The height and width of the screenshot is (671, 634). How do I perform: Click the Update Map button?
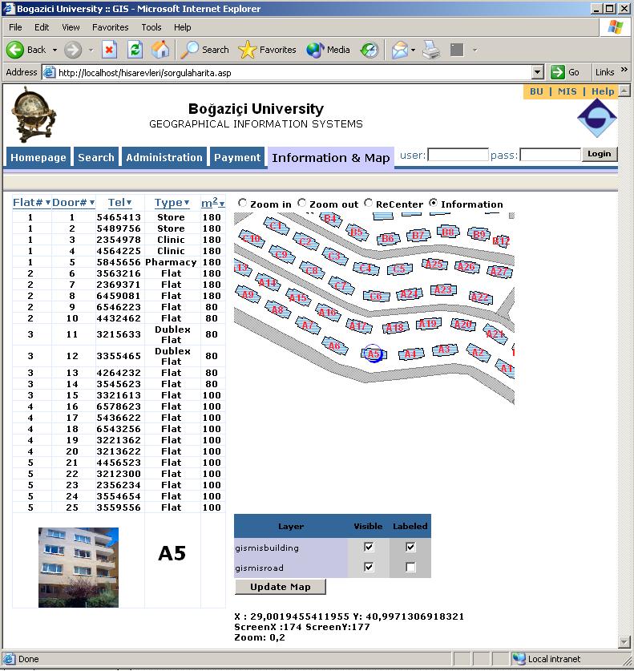[x=281, y=587]
